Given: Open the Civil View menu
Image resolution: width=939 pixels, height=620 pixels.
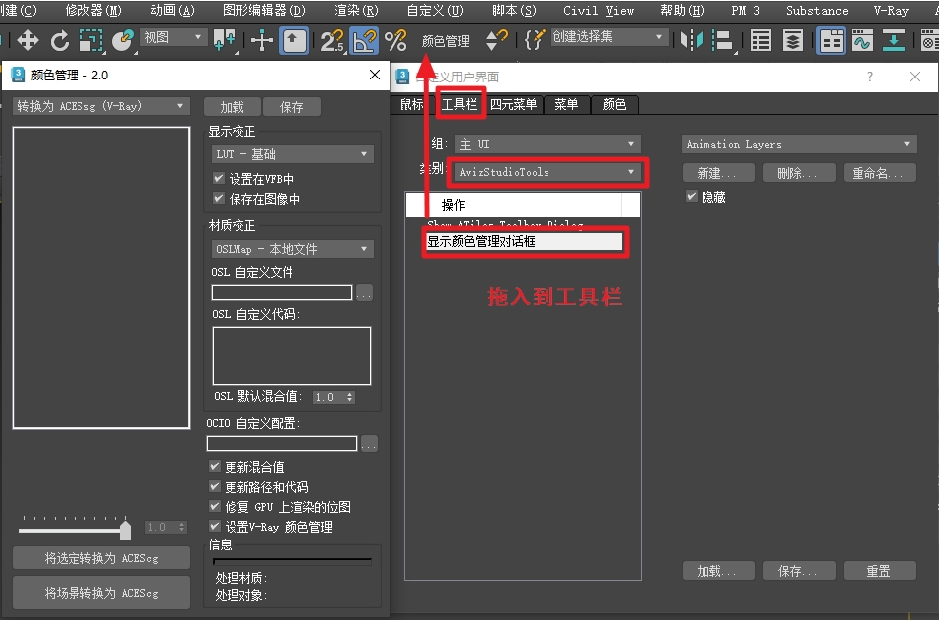Looking at the screenshot, I should tap(599, 11).
